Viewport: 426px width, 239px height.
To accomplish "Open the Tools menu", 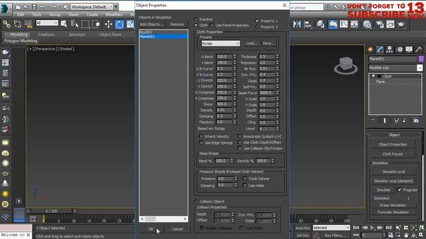I will pyautogui.click(x=37, y=15).
